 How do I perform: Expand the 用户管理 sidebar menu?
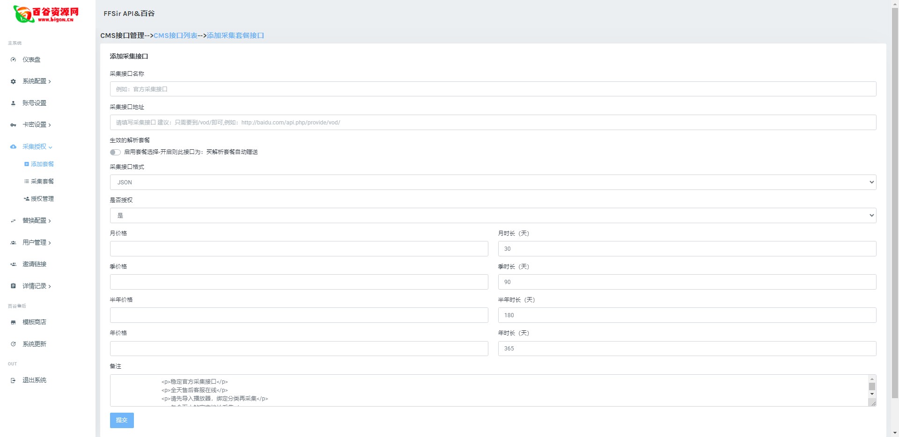coord(37,242)
